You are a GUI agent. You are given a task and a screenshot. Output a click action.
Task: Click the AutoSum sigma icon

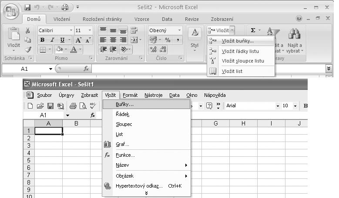click(253, 30)
